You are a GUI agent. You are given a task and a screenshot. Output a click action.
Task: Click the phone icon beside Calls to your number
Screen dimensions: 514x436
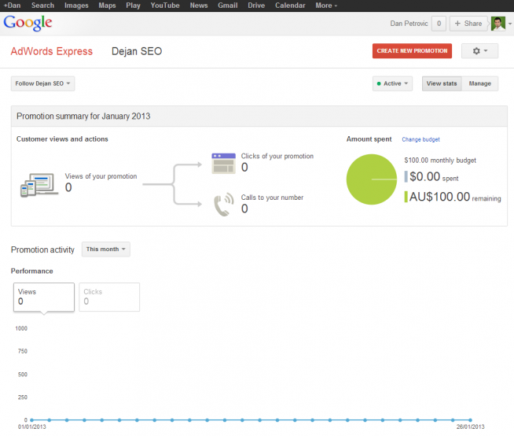224,204
